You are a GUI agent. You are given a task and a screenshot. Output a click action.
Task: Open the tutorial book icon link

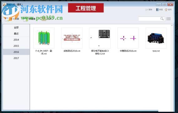click(x=159, y=10)
